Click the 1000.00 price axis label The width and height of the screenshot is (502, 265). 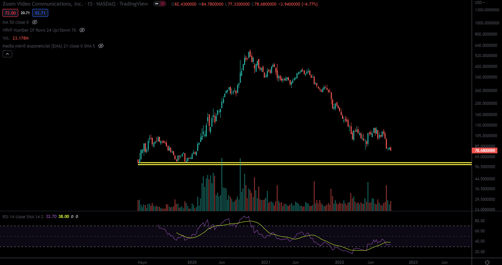click(x=486, y=23)
